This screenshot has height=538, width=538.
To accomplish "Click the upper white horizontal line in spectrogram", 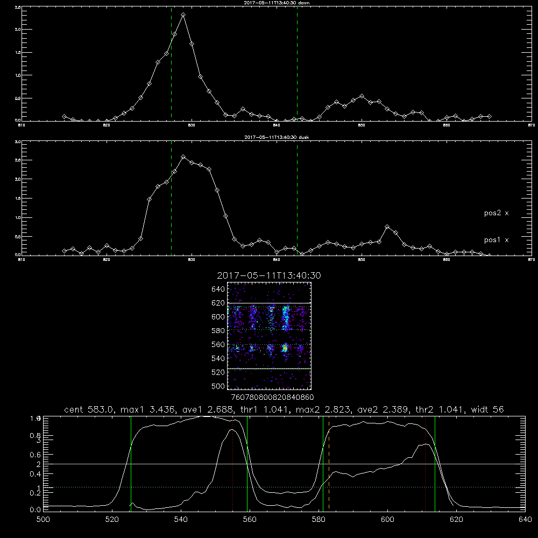I will [x=270, y=303].
